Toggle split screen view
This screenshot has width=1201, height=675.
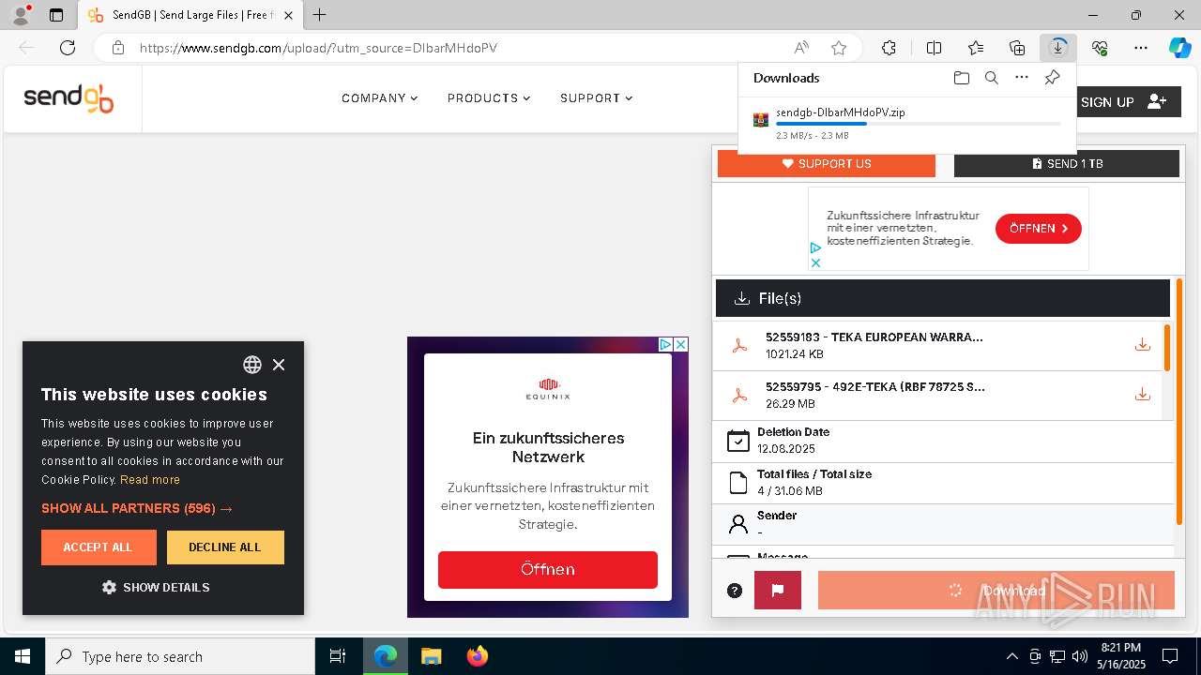click(x=934, y=48)
